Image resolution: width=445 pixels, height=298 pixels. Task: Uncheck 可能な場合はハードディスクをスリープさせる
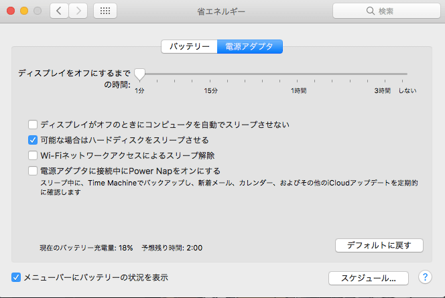[33, 140]
